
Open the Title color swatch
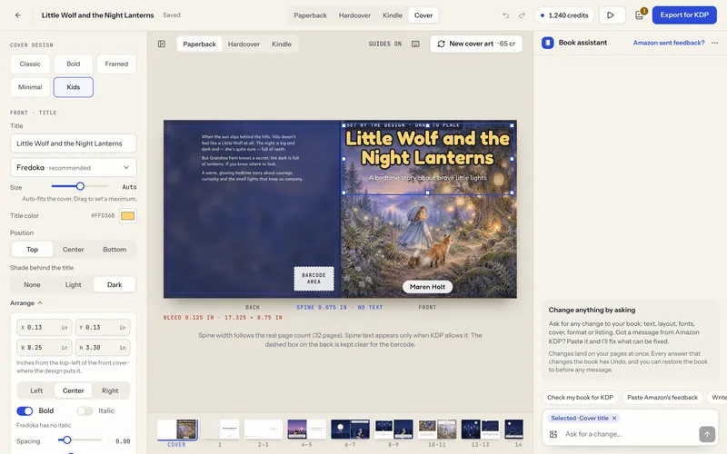(127, 216)
